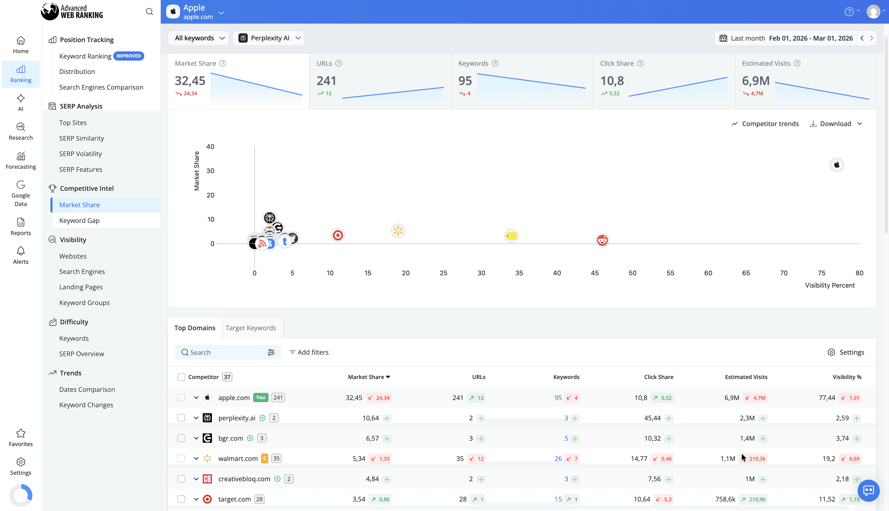The height and width of the screenshot is (511, 889).
Task: Select the walmart.com row checkbox
Action: 181,458
